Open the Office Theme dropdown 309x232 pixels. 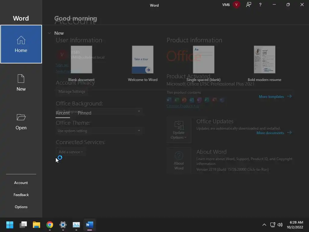[x=99, y=131]
